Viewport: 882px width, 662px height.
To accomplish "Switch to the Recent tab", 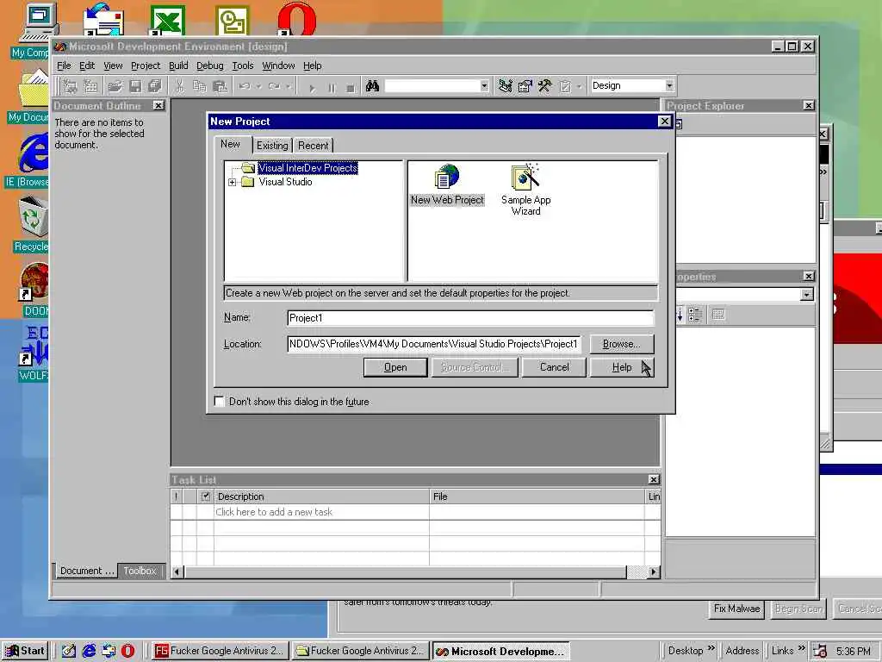I will 313,145.
